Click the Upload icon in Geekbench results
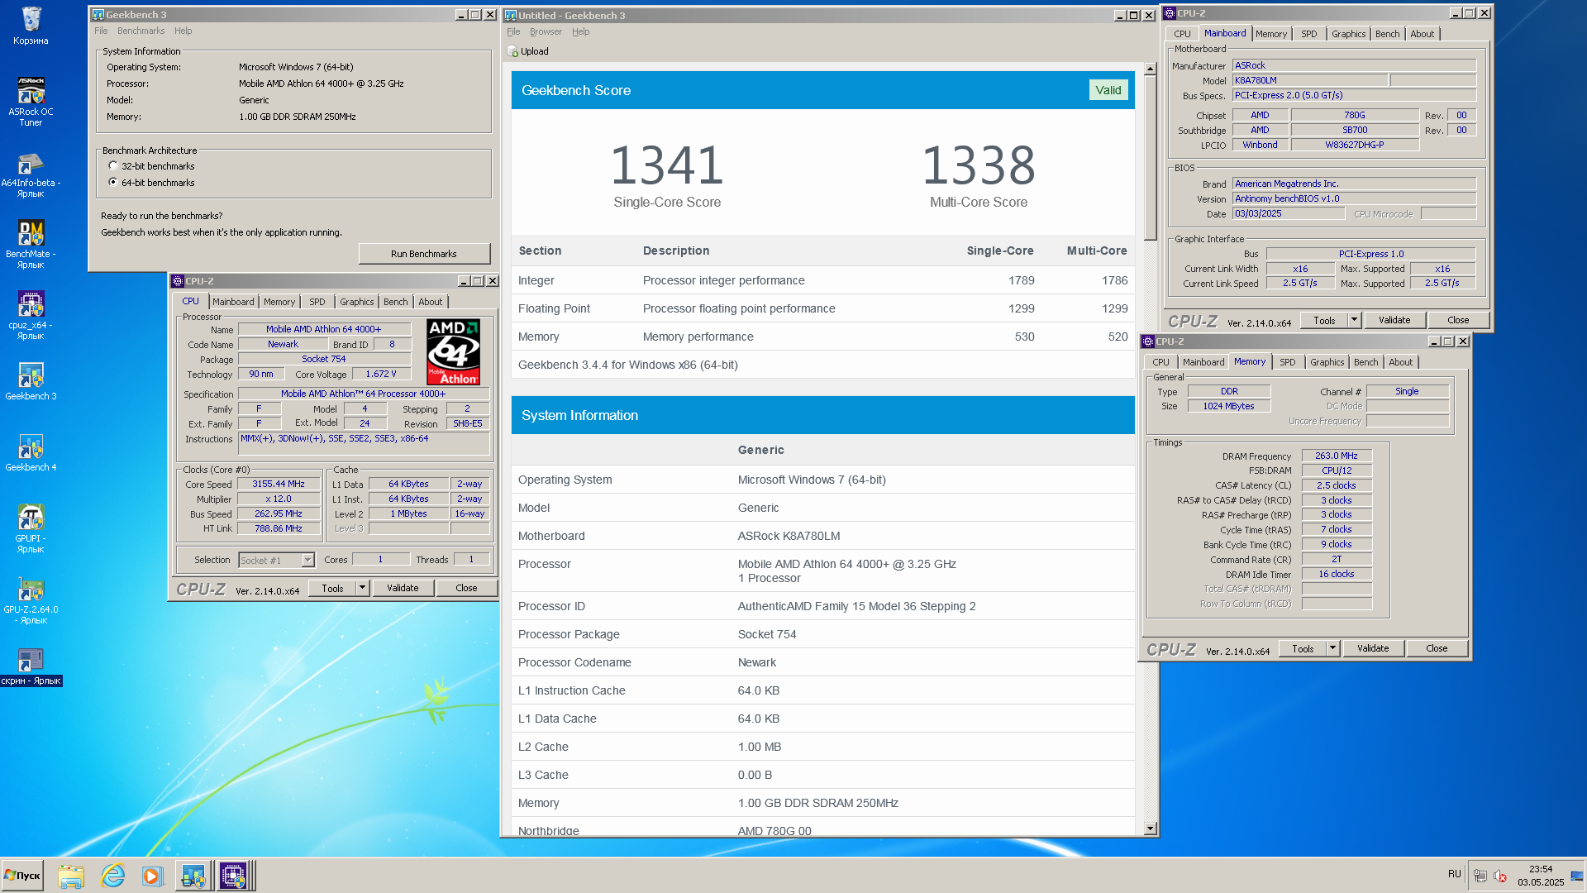1587x893 pixels. 512,51
